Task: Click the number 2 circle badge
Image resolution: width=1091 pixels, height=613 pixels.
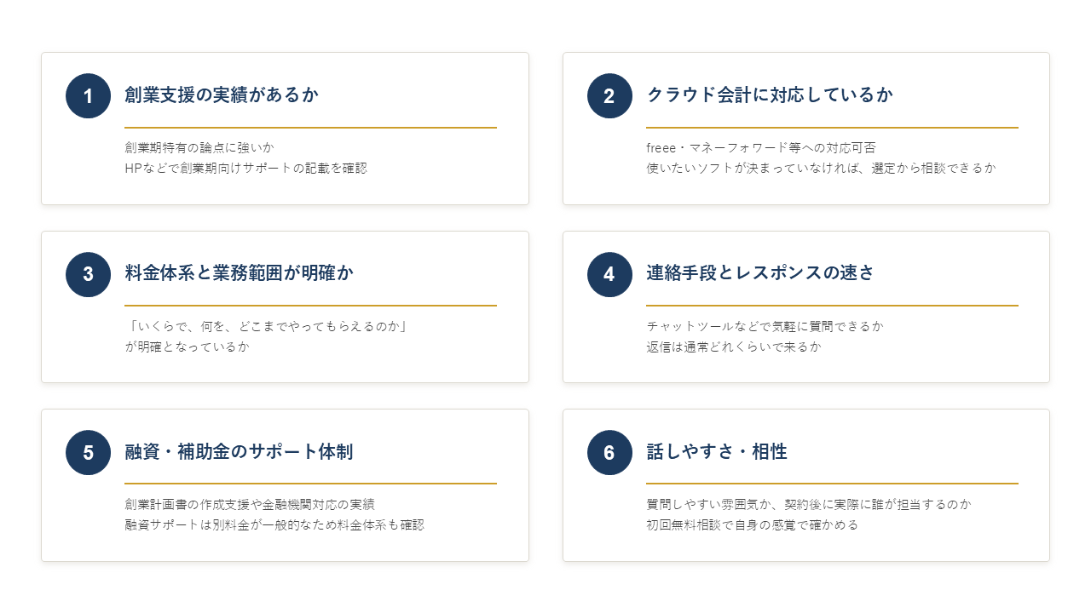Action: pyautogui.click(x=609, y=95)
